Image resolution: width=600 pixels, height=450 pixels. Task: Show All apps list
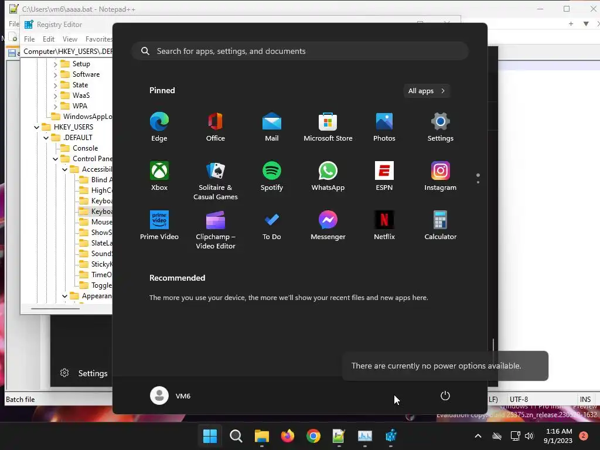[x=427, y=91]
